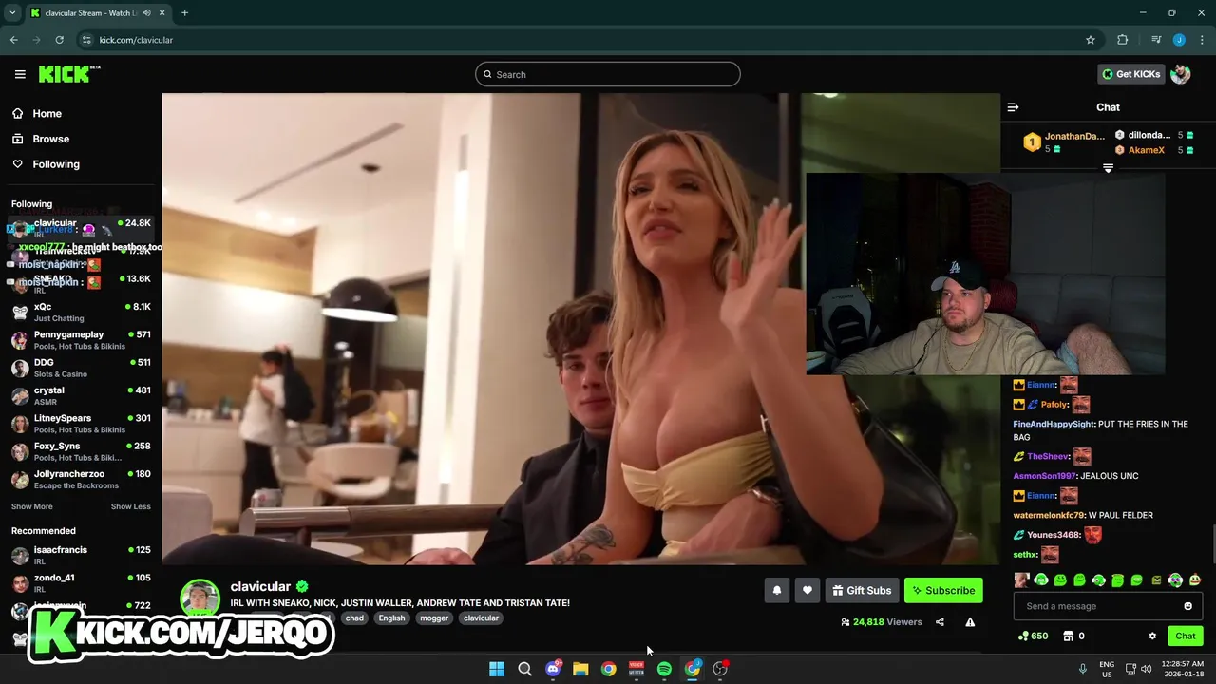
Task: Open the Windows Start menu
Action: pyautogui.click(x=497, y=669)
